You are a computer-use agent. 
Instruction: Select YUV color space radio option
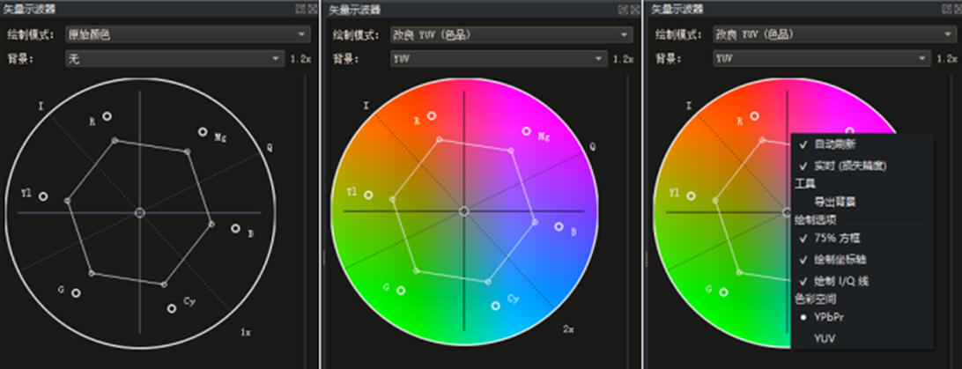[825, 337]
